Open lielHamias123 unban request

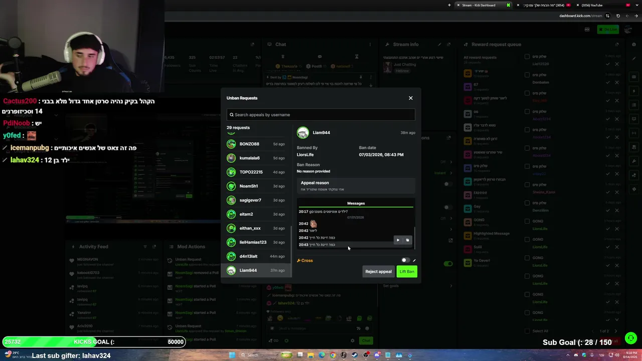tap(256, 242)
